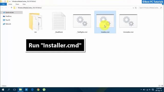
Task: Select the _TestRights.cmd file icon
Action: click(82, 21)
